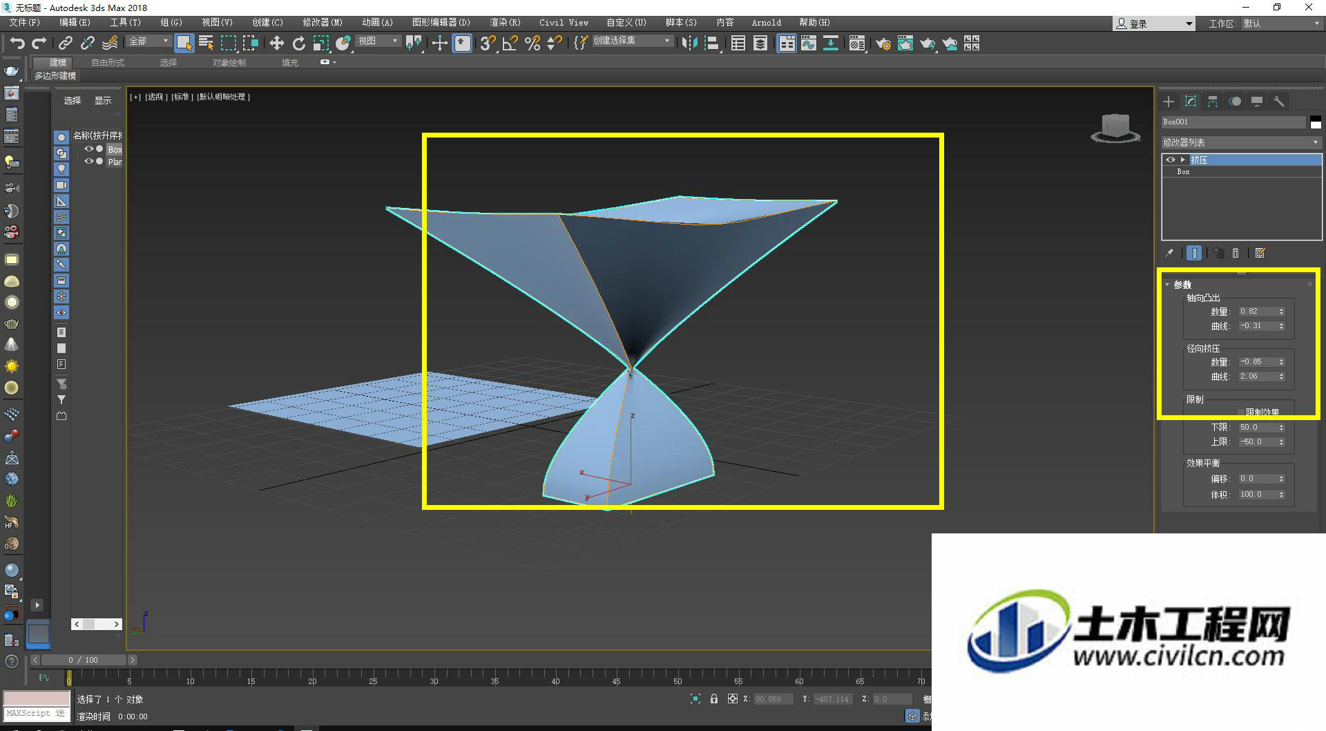
Task: Click the Redo arrow icon
Action: click(x=39, y=43)
